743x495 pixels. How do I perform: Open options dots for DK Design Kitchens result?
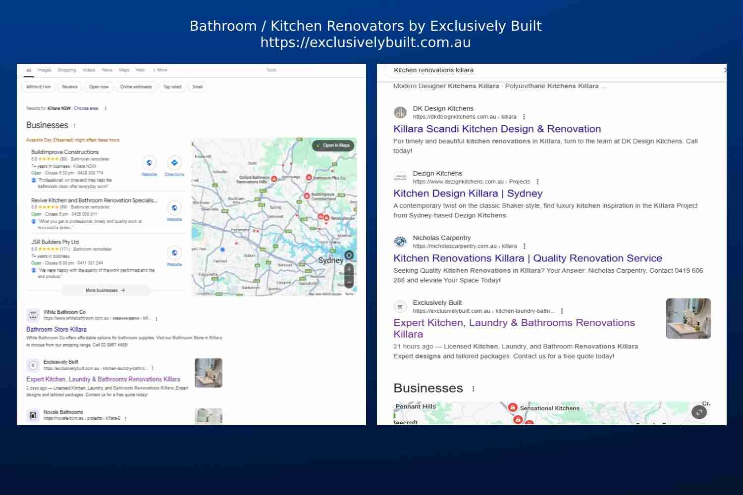(x=524, y=117)
